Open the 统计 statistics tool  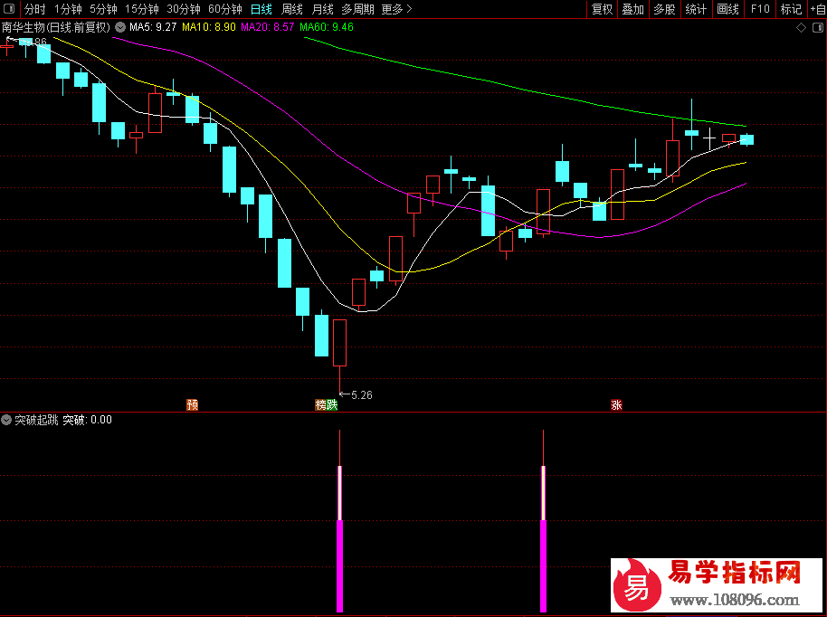696,9
